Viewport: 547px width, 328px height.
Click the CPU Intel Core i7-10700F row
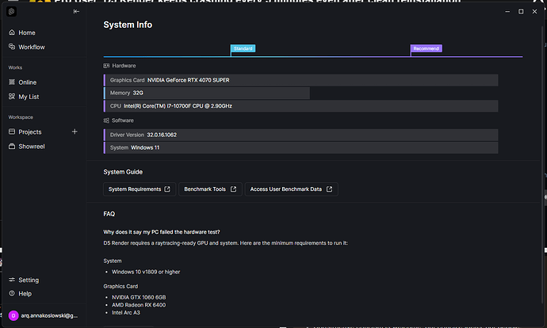click(x=300, y=106)
